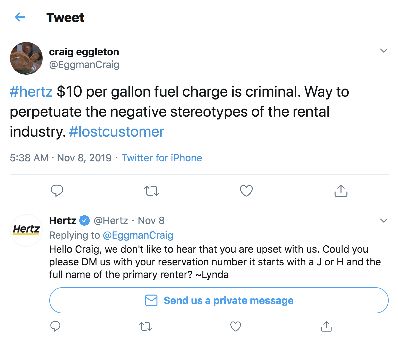Go back using the arrow icon
The height and width of the screenshot is (338, 398).
pyautogui.click(x=20, y=17)
